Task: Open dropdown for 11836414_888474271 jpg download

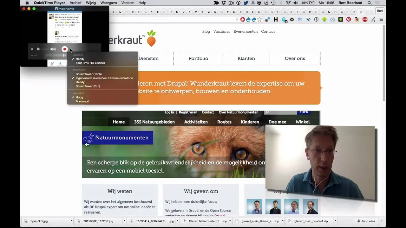Action: click(x=177, y=221)
